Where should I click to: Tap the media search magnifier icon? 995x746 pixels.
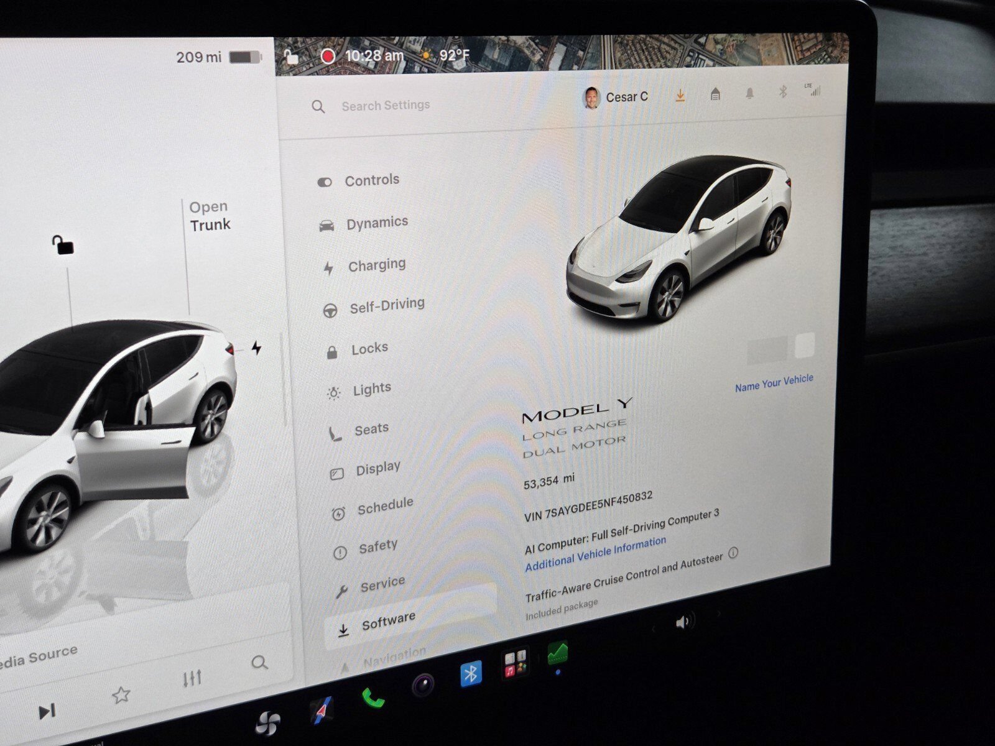tap(260, 663)
